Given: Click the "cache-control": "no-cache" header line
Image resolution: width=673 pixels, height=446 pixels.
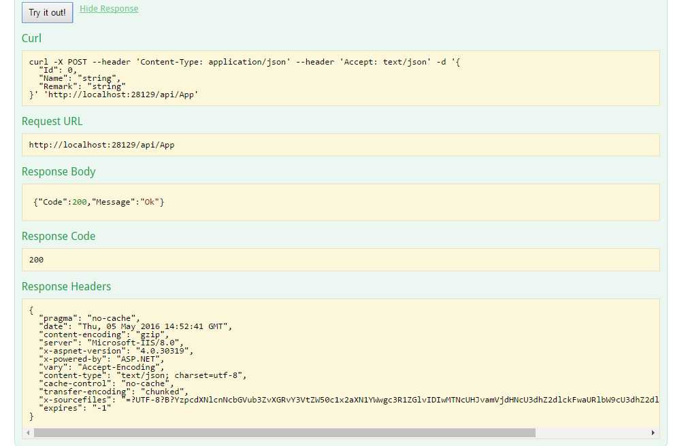Looking at the screenshot, I should (x=106, y=383).
